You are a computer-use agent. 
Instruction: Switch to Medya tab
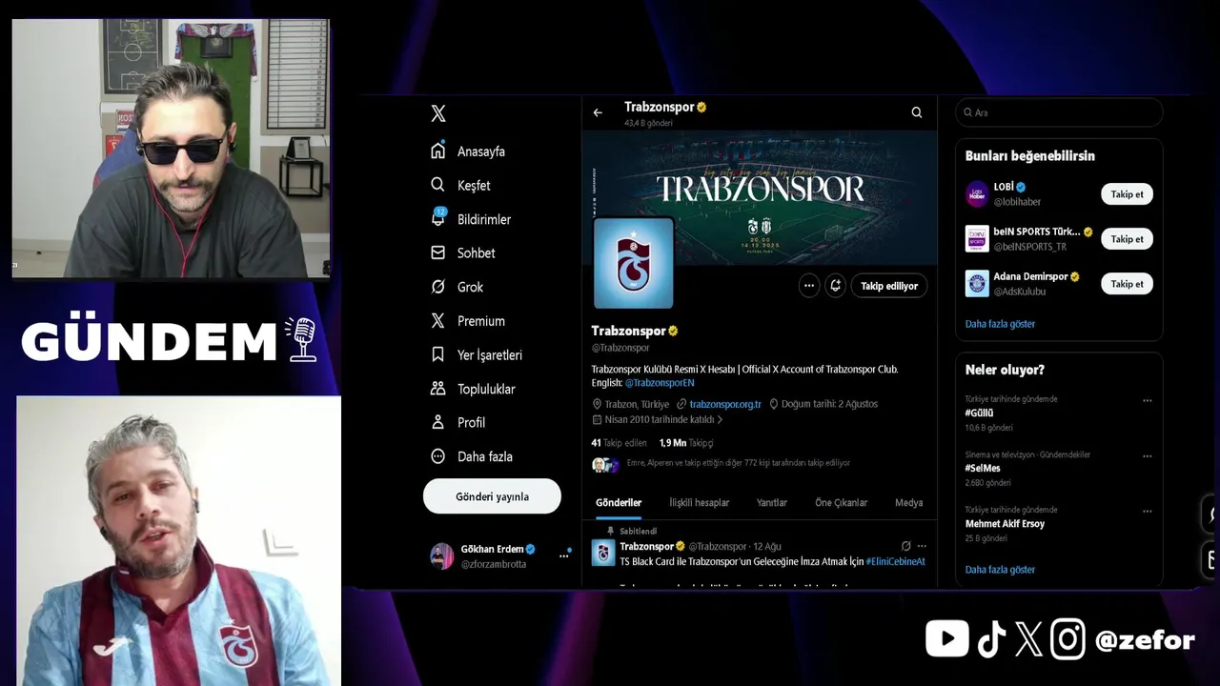pos(908,502)
